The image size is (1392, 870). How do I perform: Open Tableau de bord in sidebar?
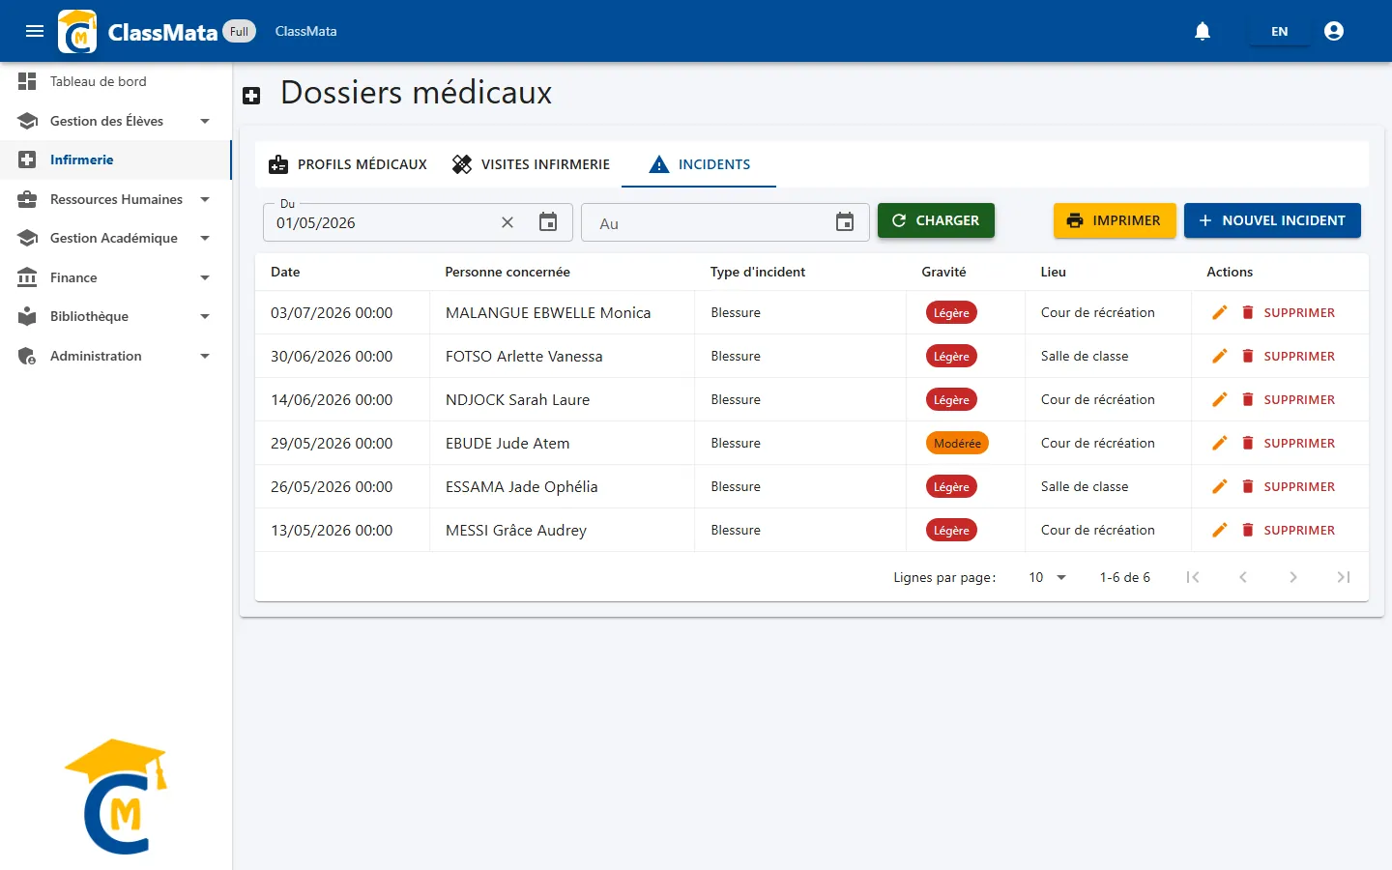(x=116, y=81)
